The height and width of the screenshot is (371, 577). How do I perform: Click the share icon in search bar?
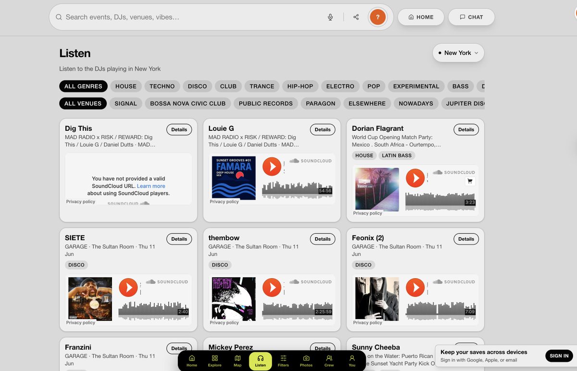coord(356,17)
